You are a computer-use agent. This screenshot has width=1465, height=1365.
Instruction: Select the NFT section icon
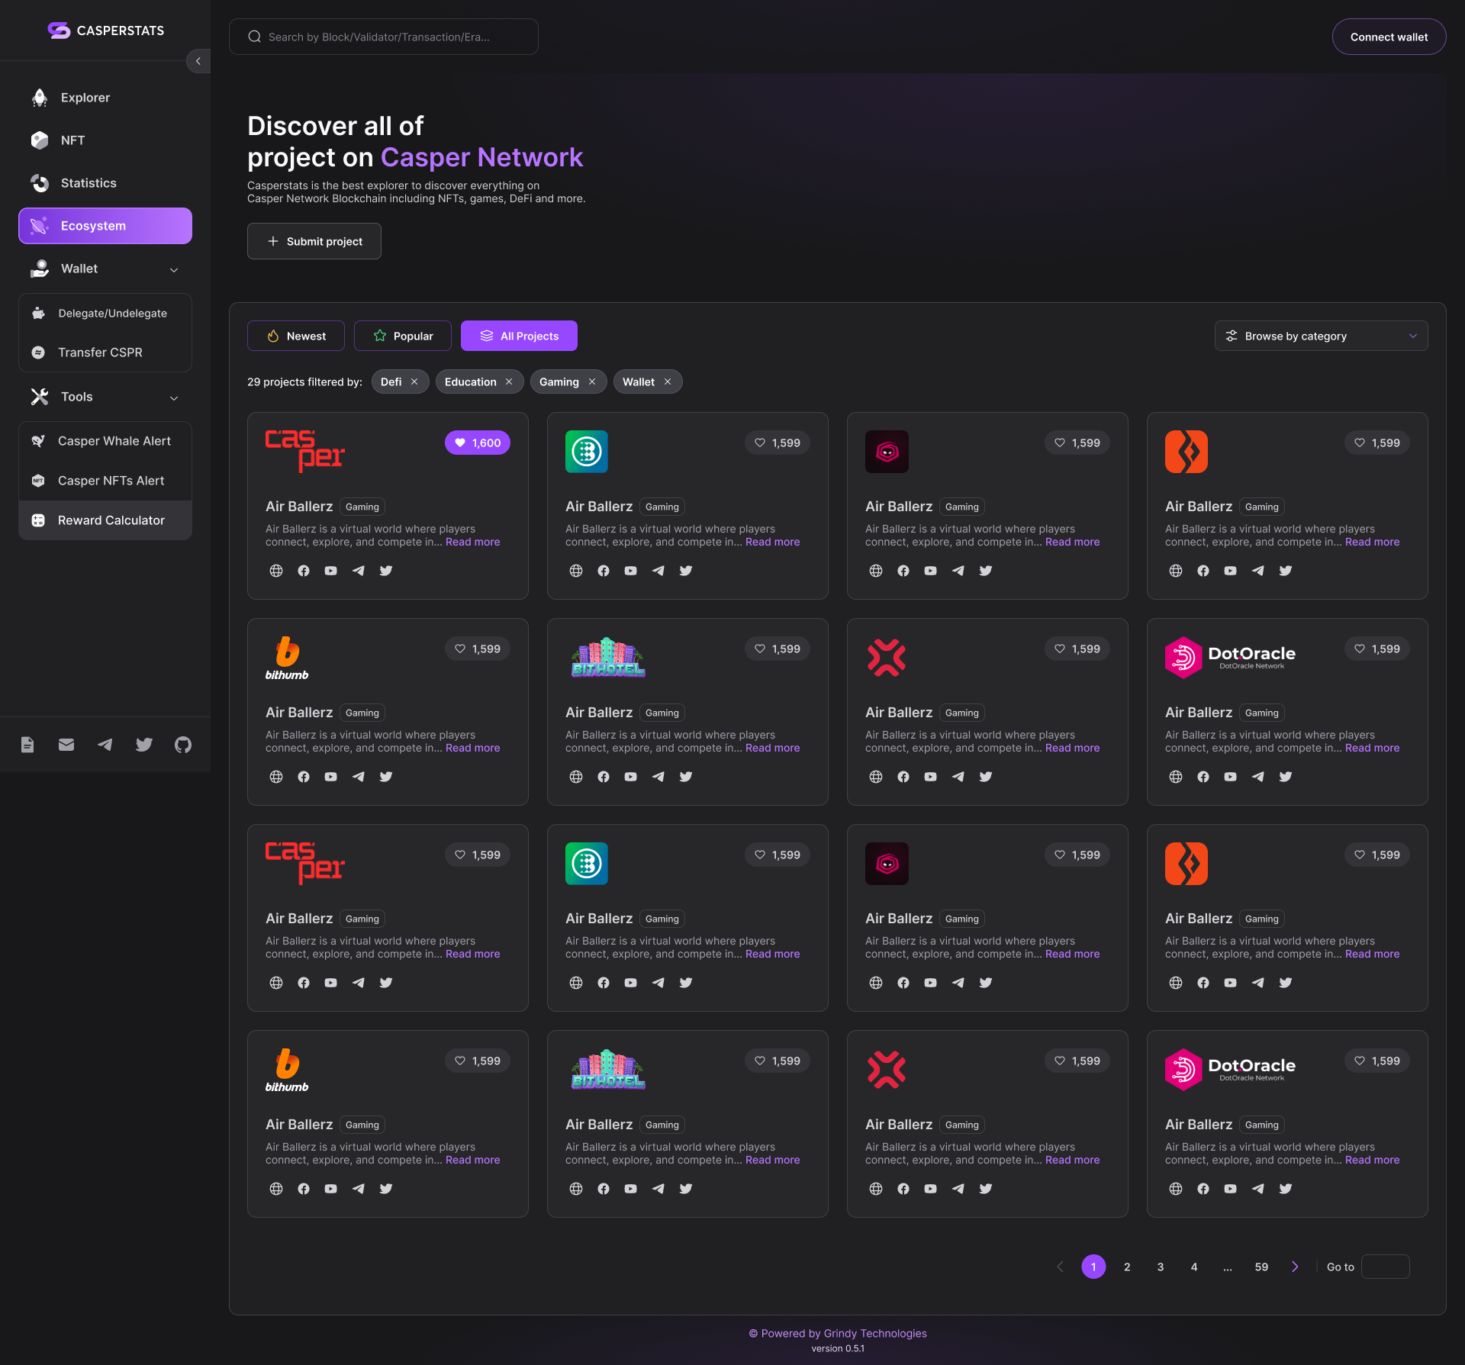pyautogui.click(x=40, y=140)
